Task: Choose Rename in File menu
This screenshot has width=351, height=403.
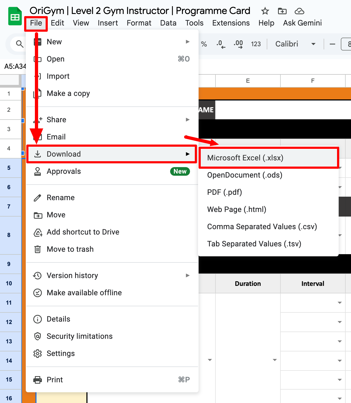Action: coord(112,197)
